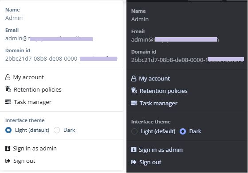Open Task manager text in dark panel
Screen dimensions: 248x173
tap(158, 104)
